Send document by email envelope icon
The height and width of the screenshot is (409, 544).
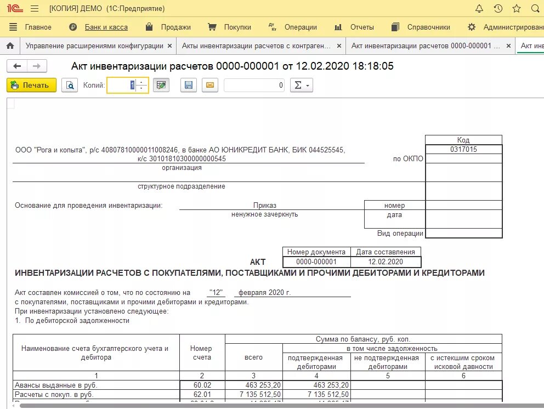point(210,85)
